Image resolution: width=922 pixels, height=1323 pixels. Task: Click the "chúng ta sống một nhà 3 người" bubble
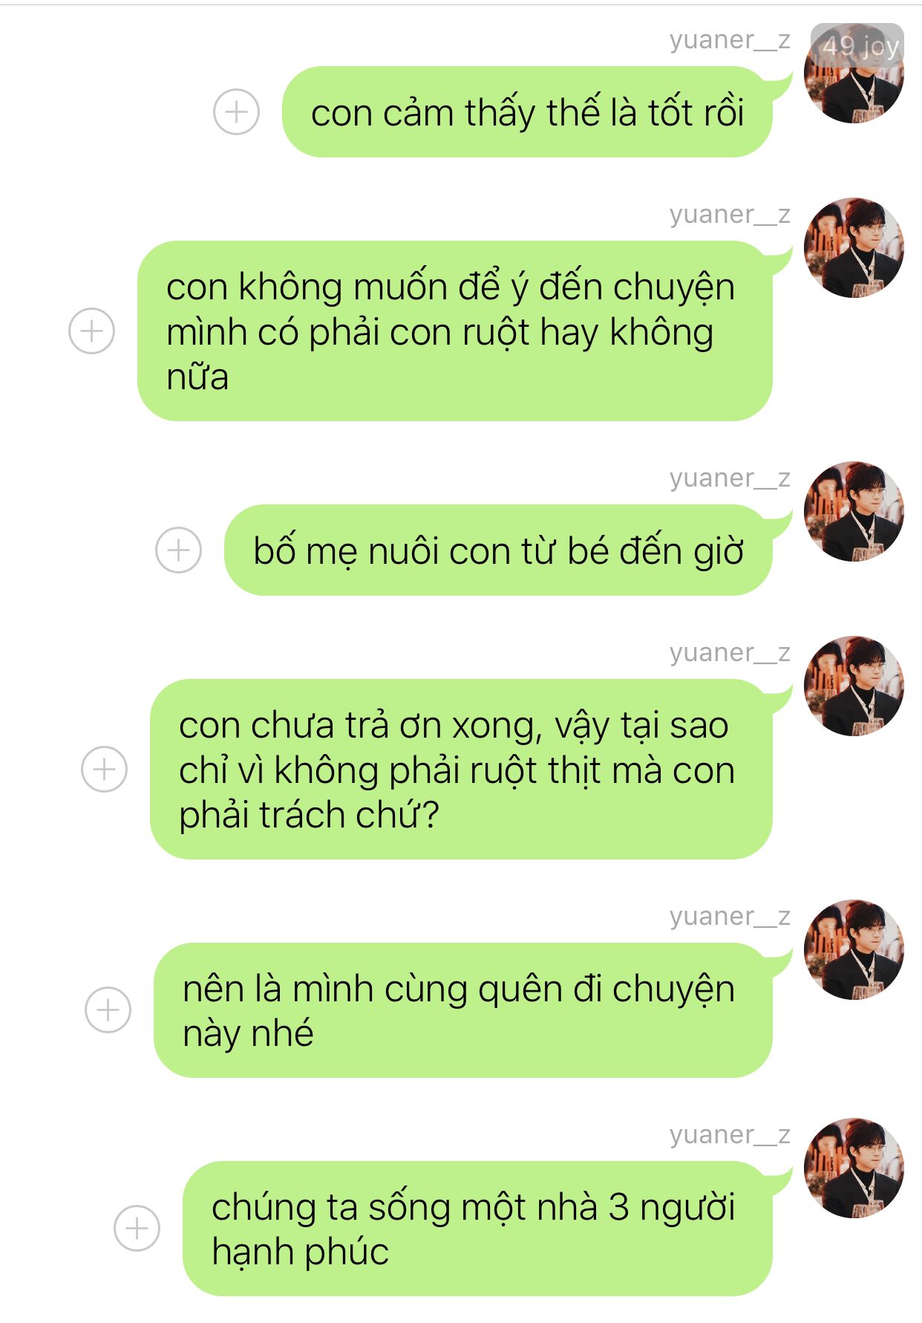tap(477, 1228)
